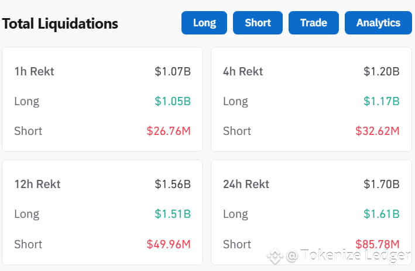Select the 24h long value $1.61B

(382, 214)
